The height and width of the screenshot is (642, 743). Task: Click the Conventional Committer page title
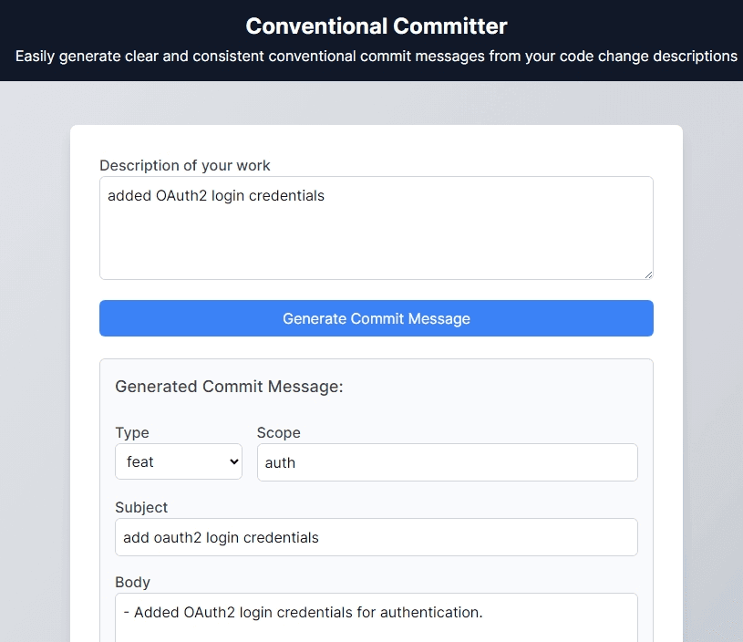(376, 26)
